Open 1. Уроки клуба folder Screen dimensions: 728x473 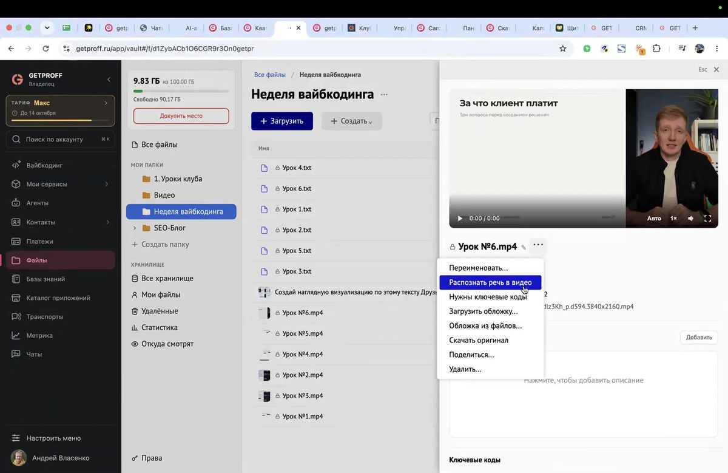tap(178, 179)
